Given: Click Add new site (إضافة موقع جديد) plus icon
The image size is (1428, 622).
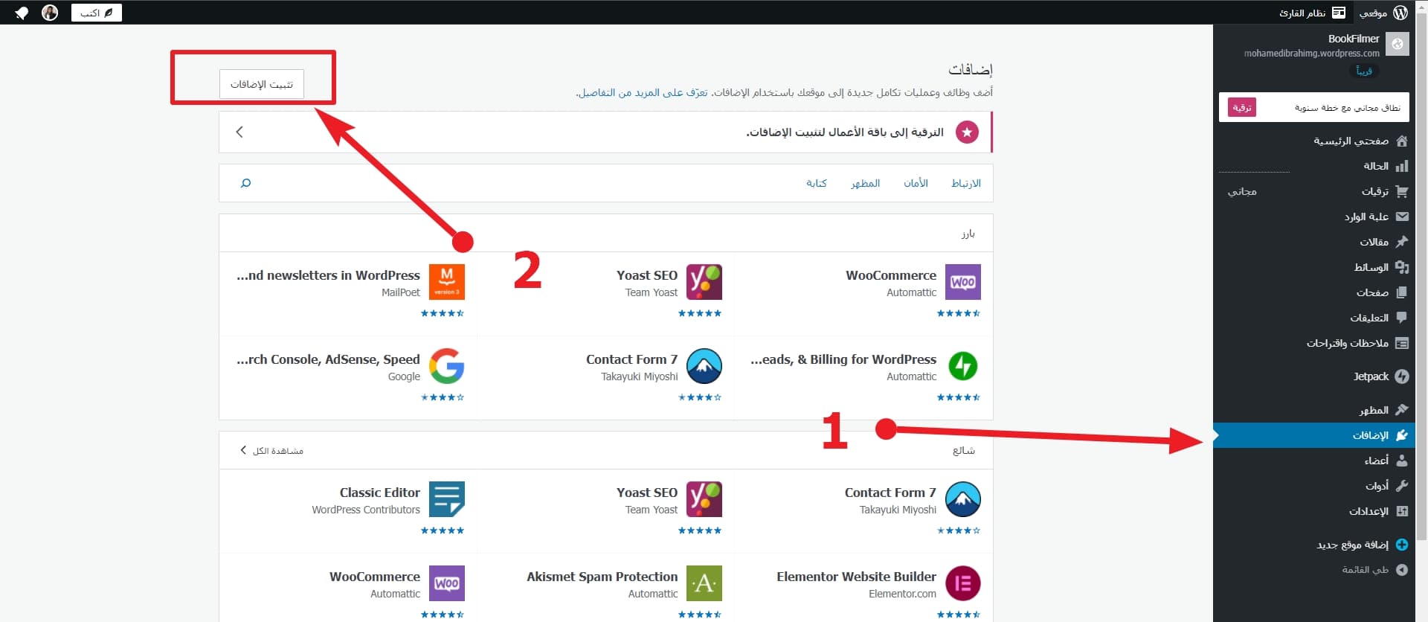Looking at the screenshot, I should [x=1402, y=545].
